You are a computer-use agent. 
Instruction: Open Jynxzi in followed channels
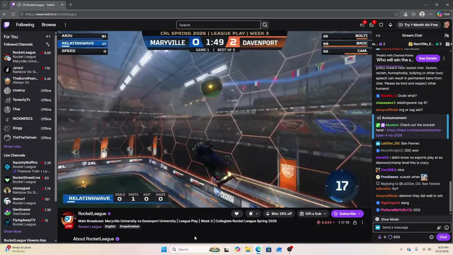pyautogui.click(x=28, y=70)
